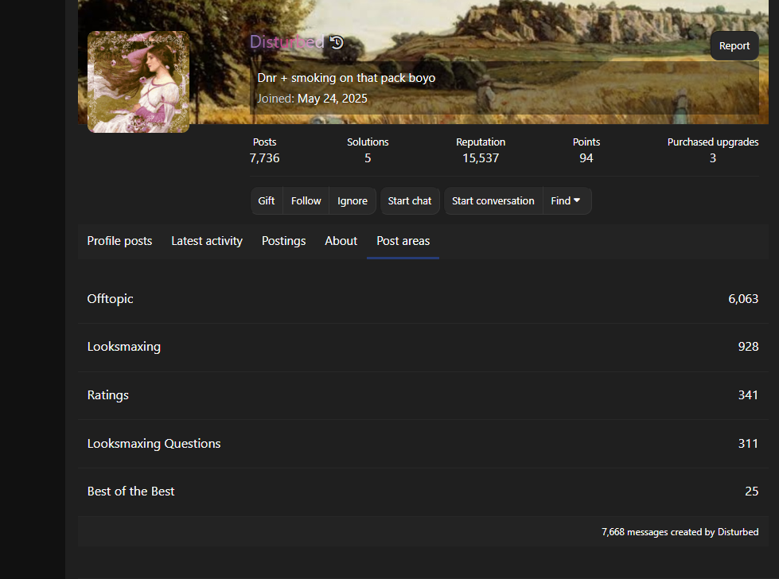779x579 pixels.
Task: Click the Solutions count 5
Action: [x=368, y=158]
